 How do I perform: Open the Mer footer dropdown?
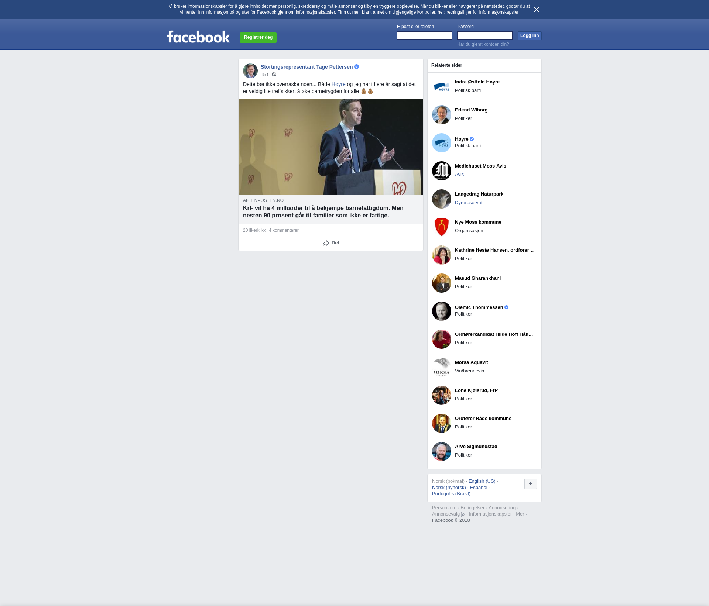point(521,514)
